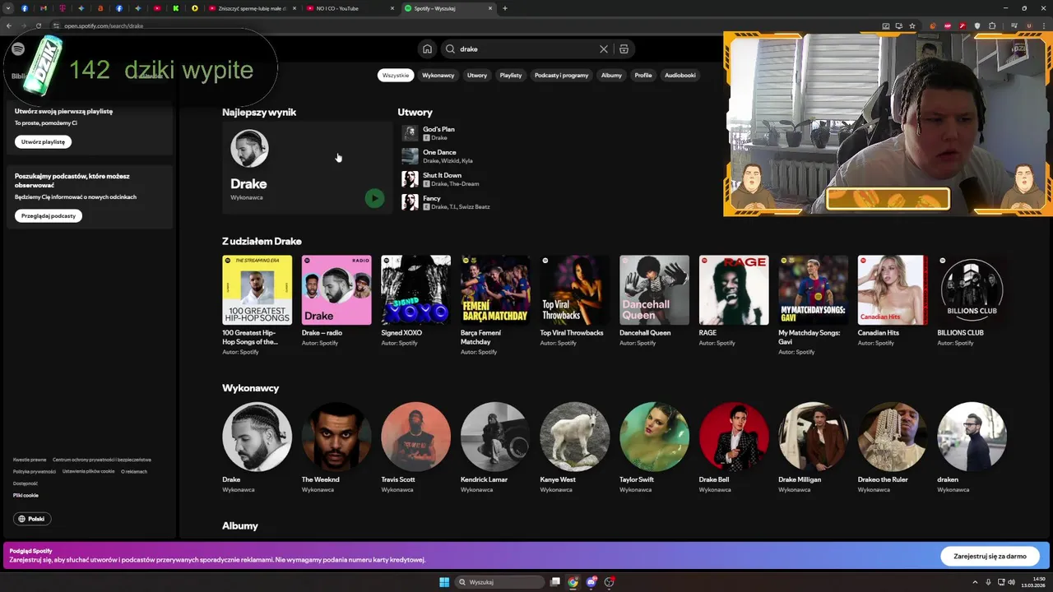Open 100 Greatest Hip-Hop Songs playlist cover
The height and width of the screenshot is (592, 1053).
coord(257,290)
